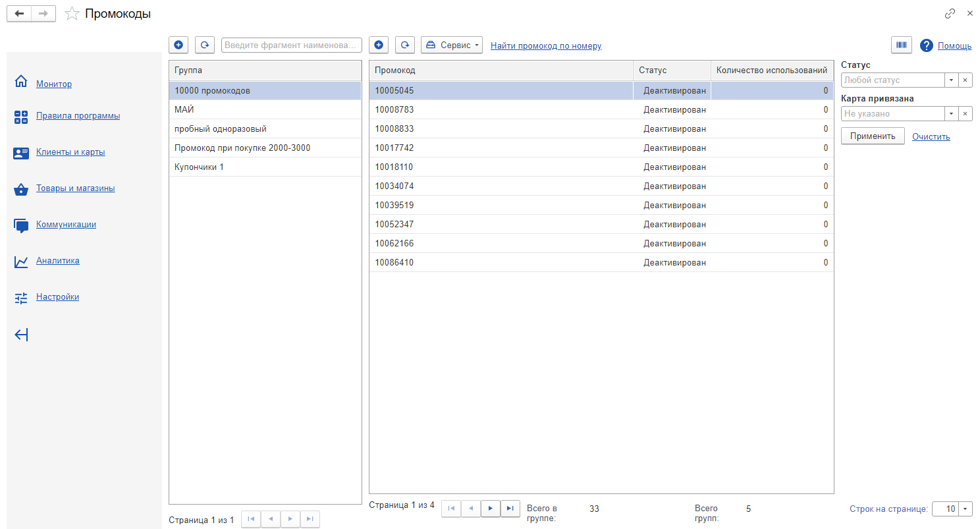The width and height of the screenshot is (978, 529).
Task: Click the Статус filter input field
Action: click(893, 80)
